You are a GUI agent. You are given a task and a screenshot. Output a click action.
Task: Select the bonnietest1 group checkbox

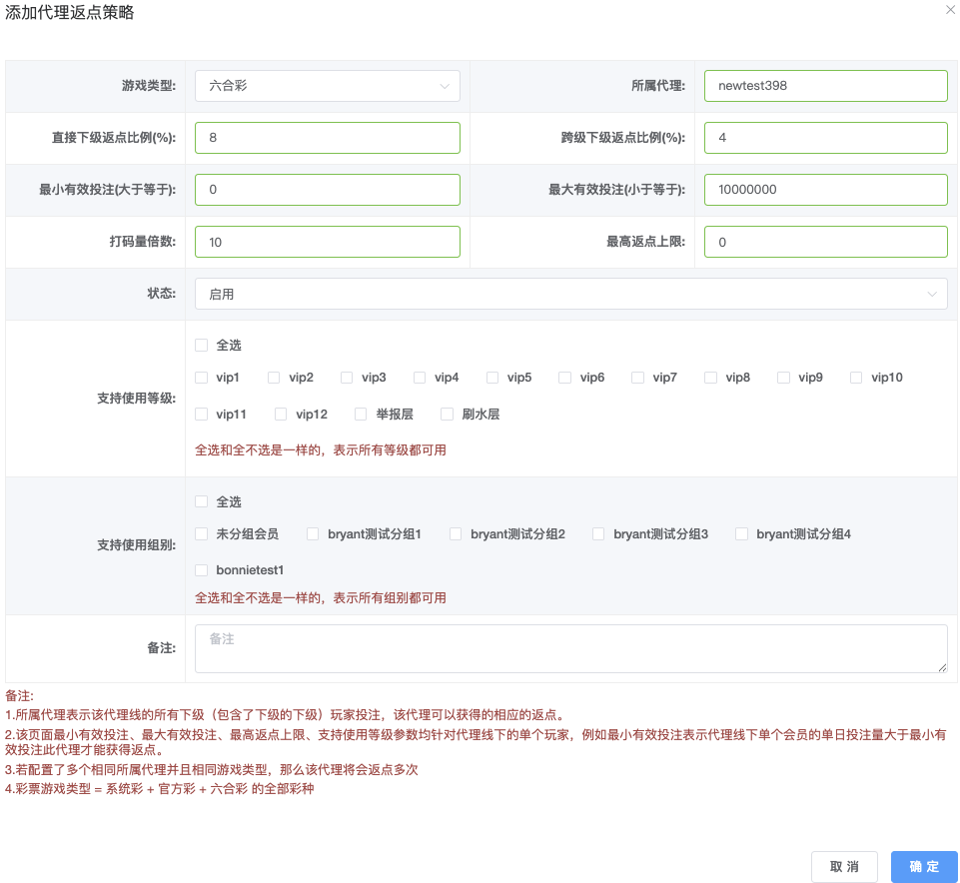[x=202, y=570]
